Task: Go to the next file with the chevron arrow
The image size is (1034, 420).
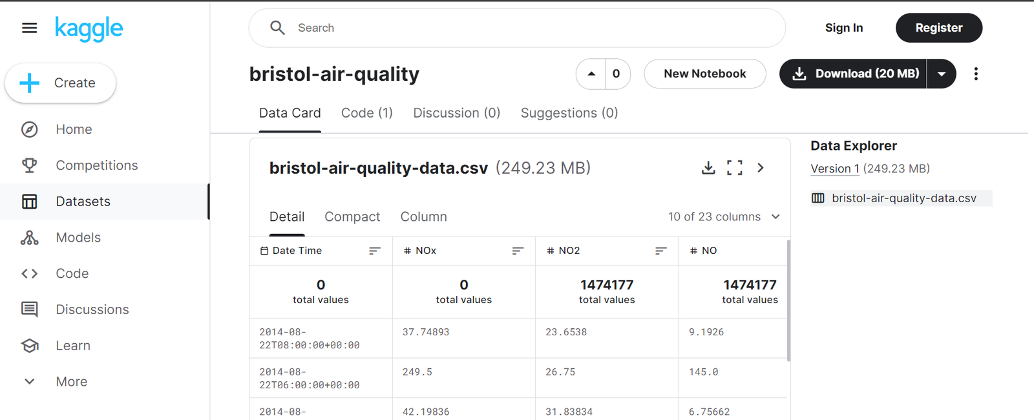Action: pyautogui.click(x=761, y=168)
